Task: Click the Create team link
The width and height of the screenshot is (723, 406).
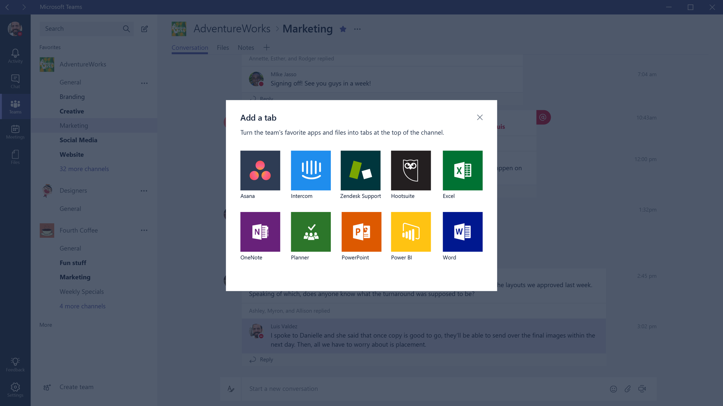Action: (x=76, y=387)
